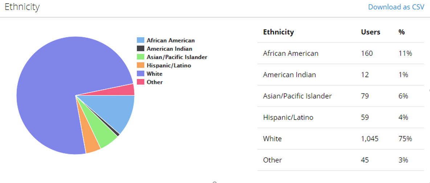Screen dimensions: 430x183
Task: Select the African American table row
Action: (341, 53)
